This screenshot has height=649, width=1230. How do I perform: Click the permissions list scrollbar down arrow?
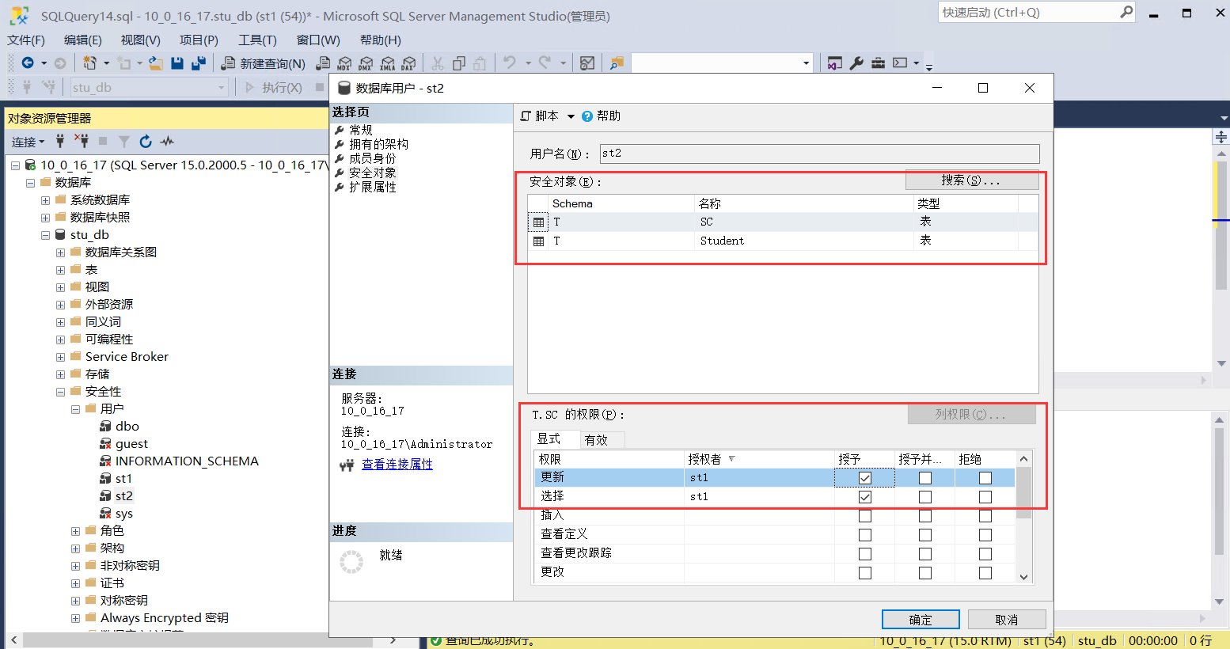[x=1023, y=577]
